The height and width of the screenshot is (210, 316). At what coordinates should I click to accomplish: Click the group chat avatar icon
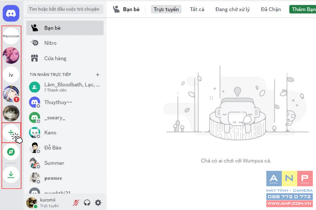tap(35, 87)
